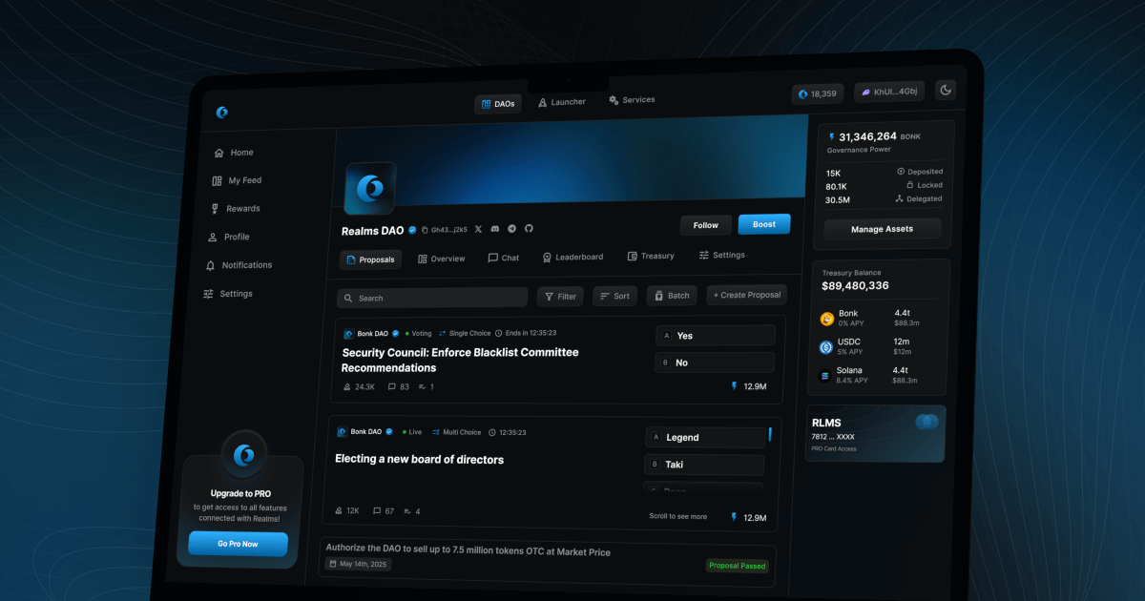Click the proposals Search field
Screen dimensions: 1145x601
tap(432, 298)
